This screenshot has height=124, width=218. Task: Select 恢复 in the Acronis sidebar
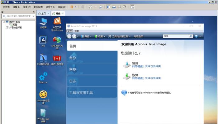[92, 69]
